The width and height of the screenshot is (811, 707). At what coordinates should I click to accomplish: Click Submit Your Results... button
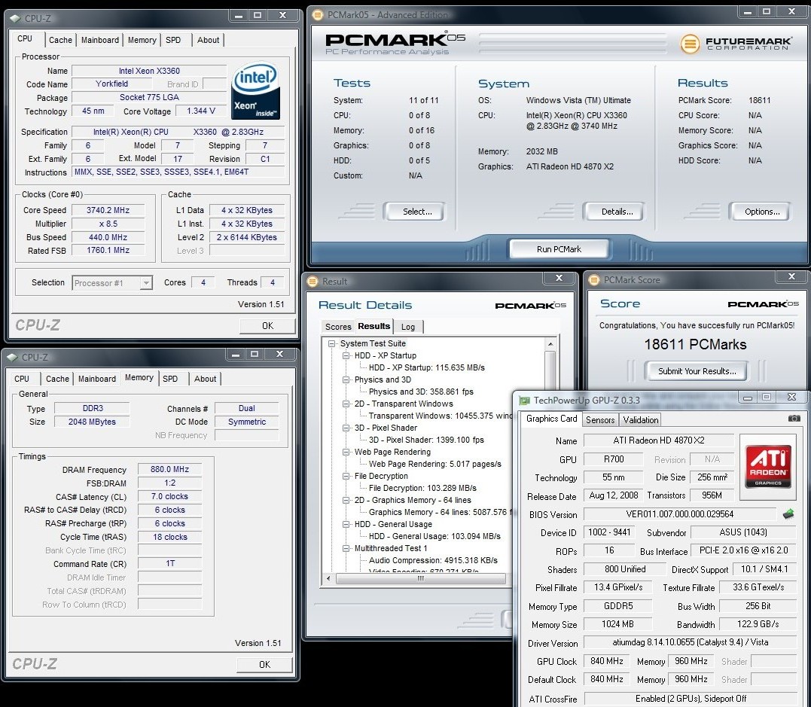click(697, 371)
